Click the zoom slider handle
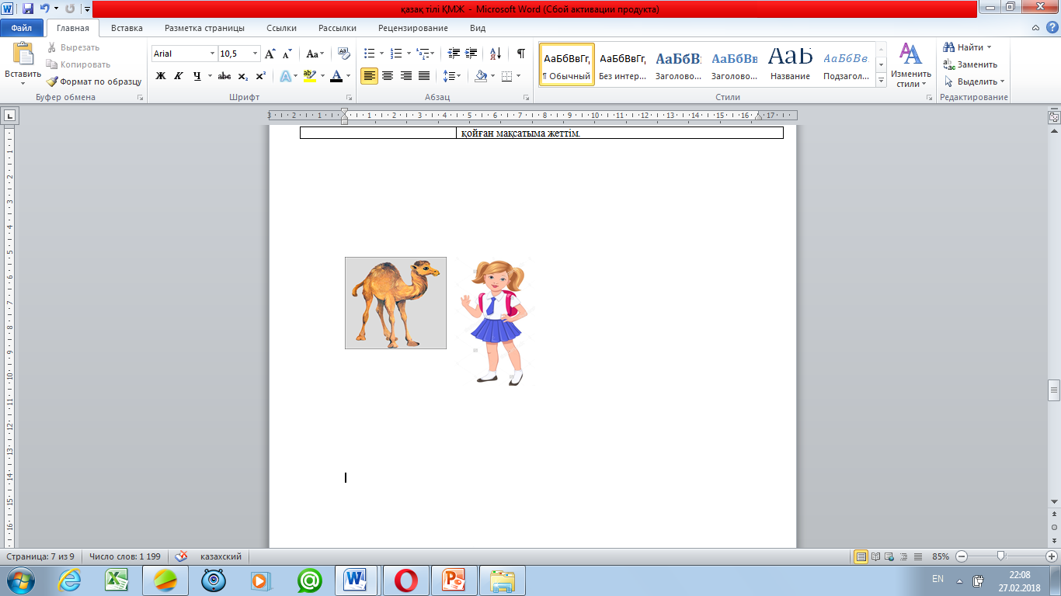Viewport: 1061px width, 596px height. 1001,556
